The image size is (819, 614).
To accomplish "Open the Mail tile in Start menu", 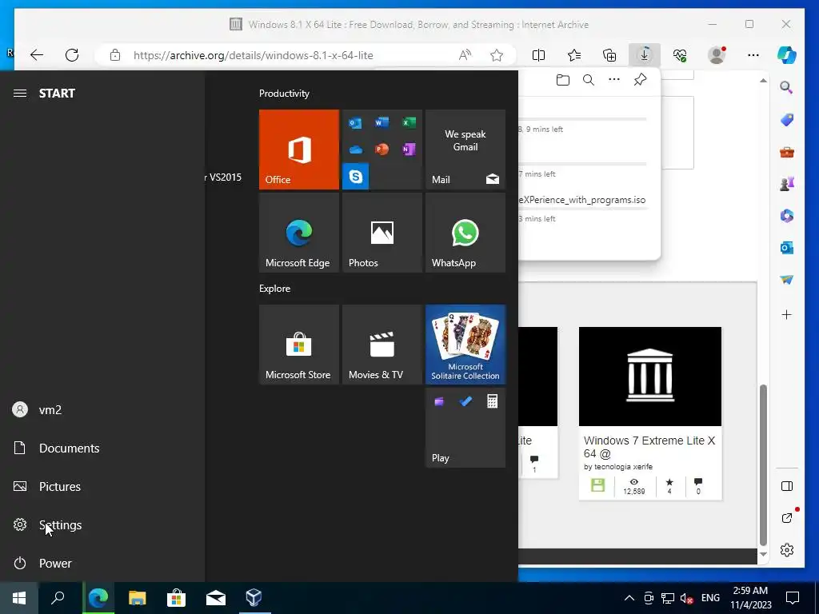I will click(x=465, y=150).
